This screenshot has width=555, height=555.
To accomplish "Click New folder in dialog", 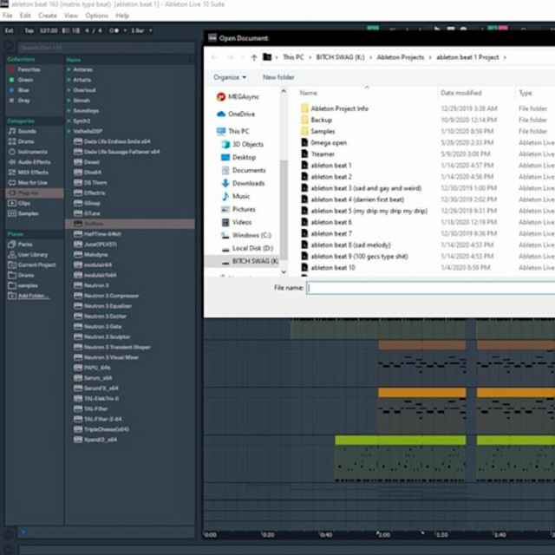I will [x=278, y=77].
